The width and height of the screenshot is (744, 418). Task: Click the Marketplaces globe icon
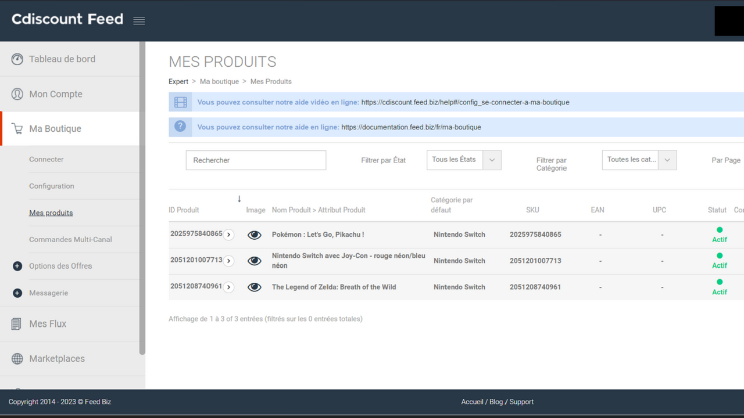(17, 359)
